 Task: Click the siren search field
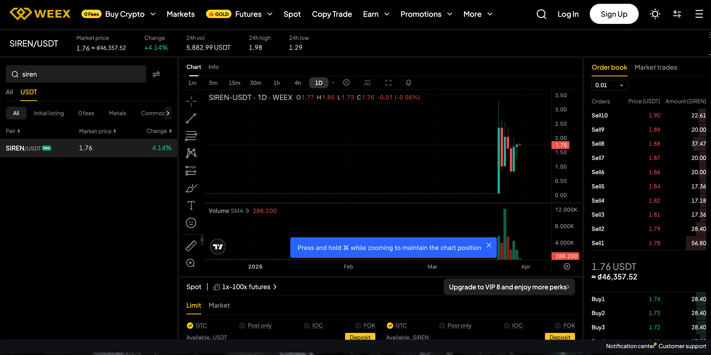[76, 74]
